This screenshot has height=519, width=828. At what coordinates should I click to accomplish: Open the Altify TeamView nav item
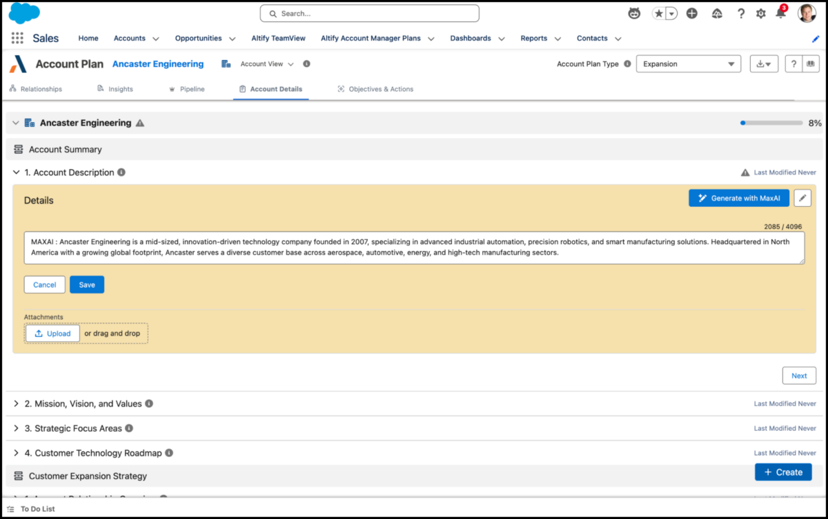(278, 39)
